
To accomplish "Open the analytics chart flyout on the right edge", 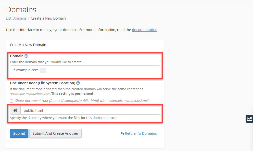I will pos(249,119).
